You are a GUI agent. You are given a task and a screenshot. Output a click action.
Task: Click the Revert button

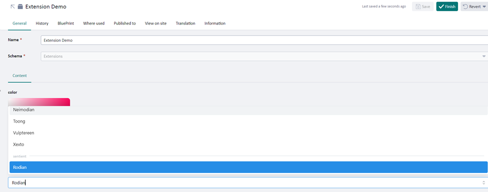click(x=474, y=6)
